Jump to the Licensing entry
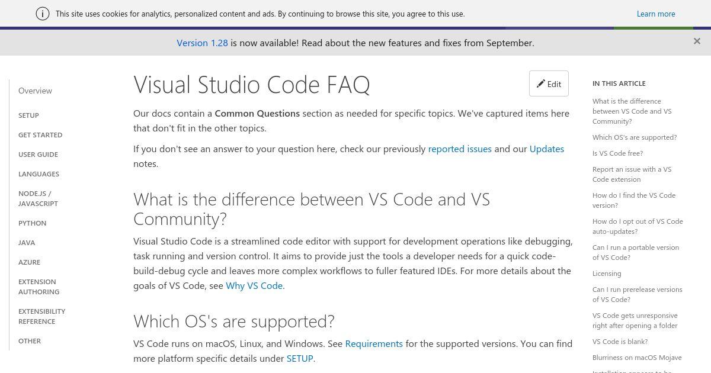The height and width of the screenshot is (373, 711). click(607, 274)
